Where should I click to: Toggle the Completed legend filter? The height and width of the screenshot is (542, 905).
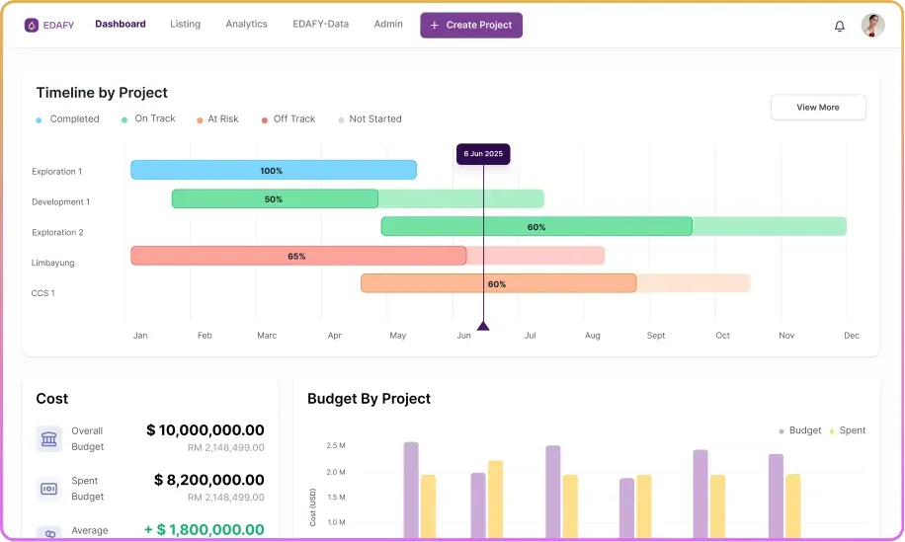(67, 119)
